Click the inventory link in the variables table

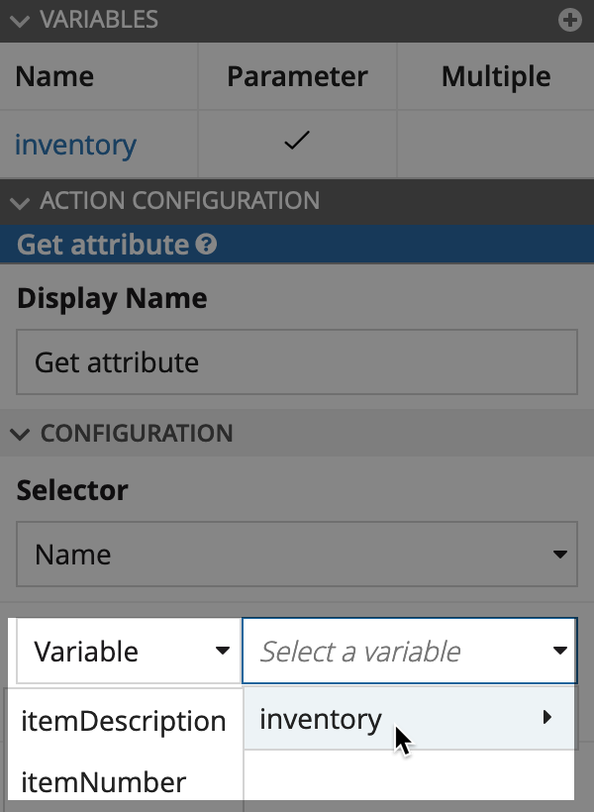(75, 145)
